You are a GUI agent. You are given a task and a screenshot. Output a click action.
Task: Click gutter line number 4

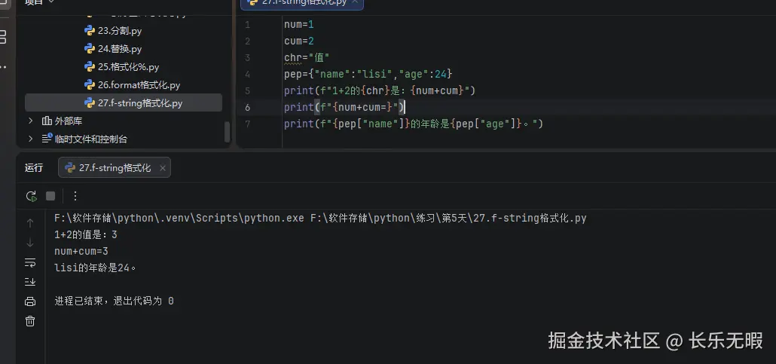click(x=247, y=75)
